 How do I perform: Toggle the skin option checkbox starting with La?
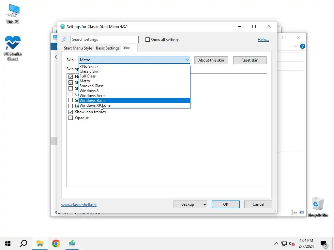click(x=70, y=106)
